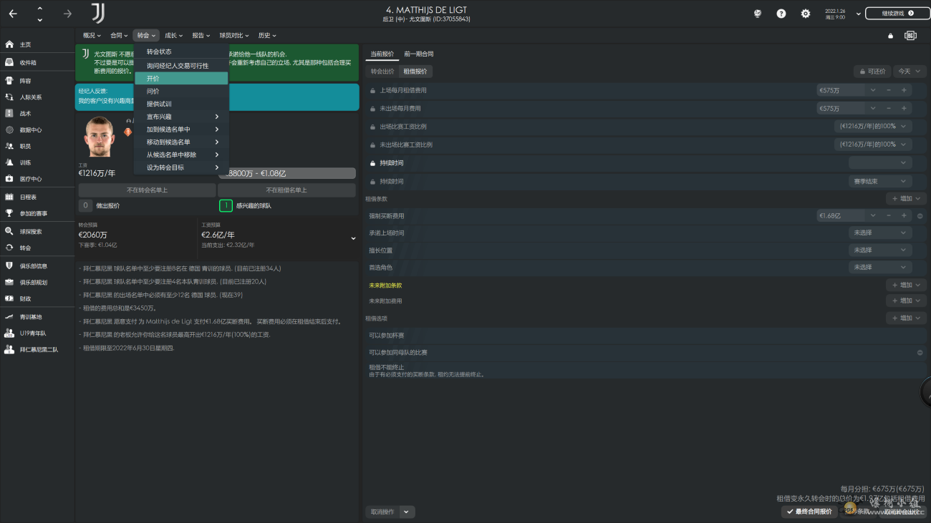The width and height of the screenshot is (931, 523).
Task: Open the 出场比赛工资比例 100% dropdown
Action: tap(874, 127)
